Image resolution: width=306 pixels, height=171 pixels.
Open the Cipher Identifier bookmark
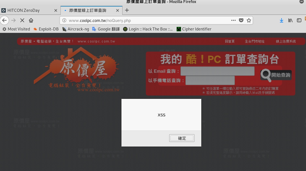194,29
